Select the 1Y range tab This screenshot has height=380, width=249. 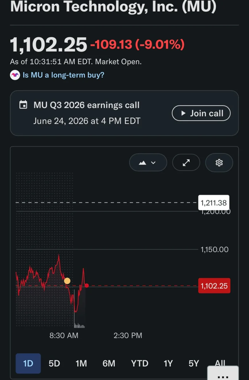168,363
